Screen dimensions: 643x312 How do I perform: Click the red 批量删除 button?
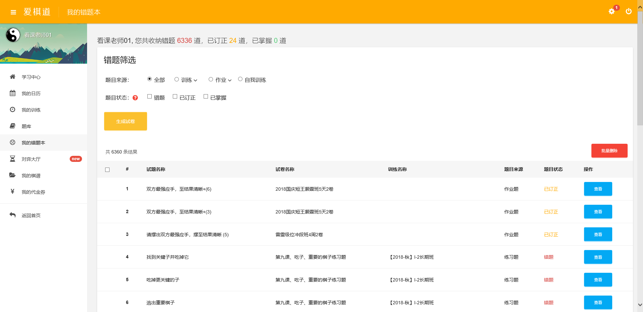tap(609, 151)
